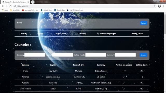Click Country header in the lower table
The height and width of the screenshot is (93, 166).
pyautogui.click(x=25, y=65)
